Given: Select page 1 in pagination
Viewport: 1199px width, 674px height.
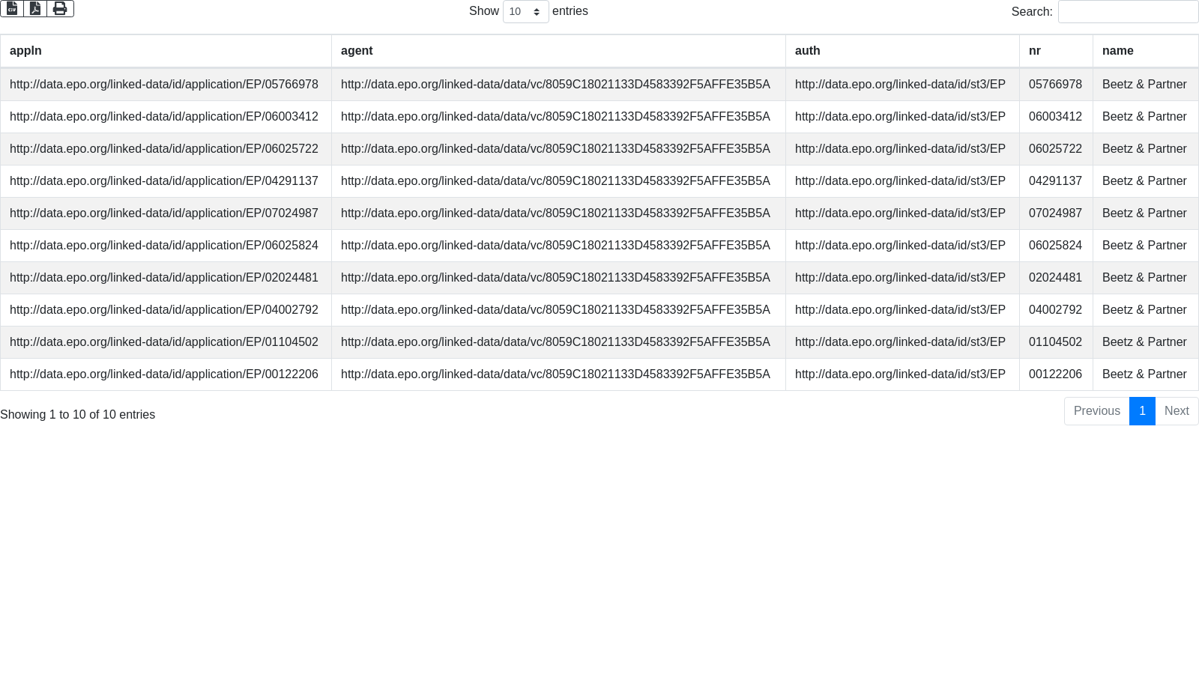Looking at the screenshot, I should point(1142,411).
